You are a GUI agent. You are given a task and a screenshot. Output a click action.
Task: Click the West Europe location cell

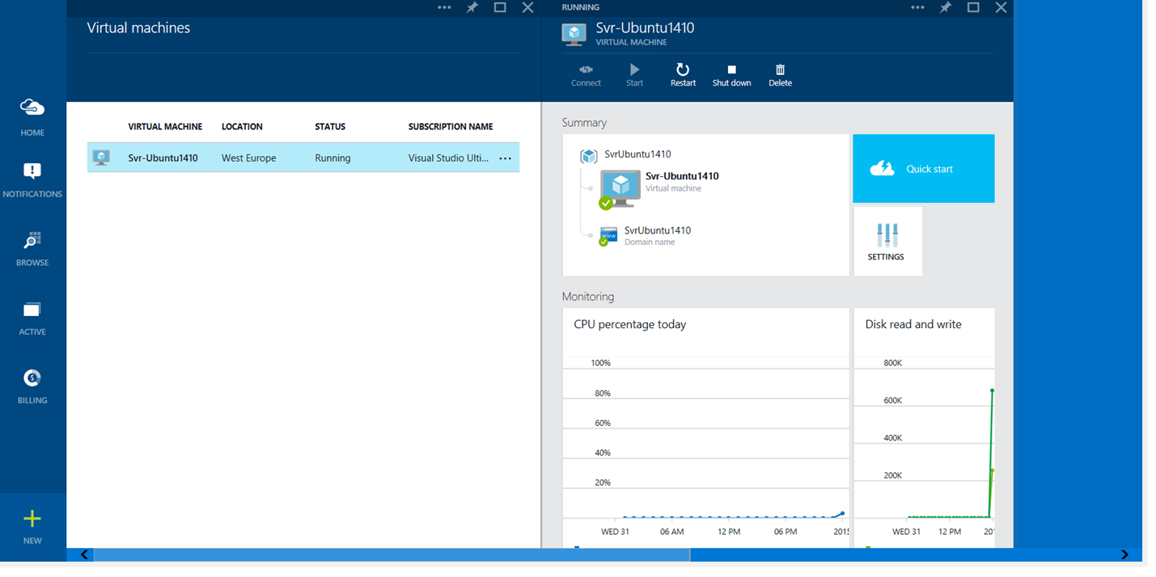[249, 158]
